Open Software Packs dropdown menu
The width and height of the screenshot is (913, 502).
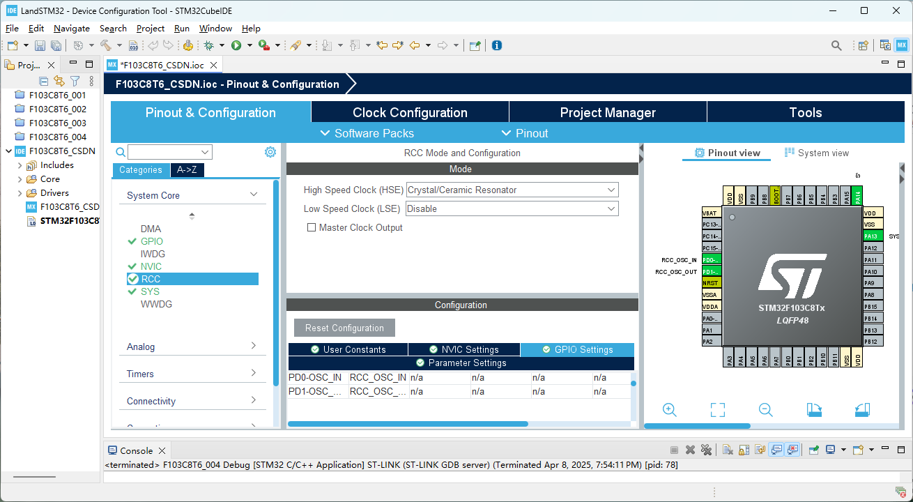pos(367,133)
